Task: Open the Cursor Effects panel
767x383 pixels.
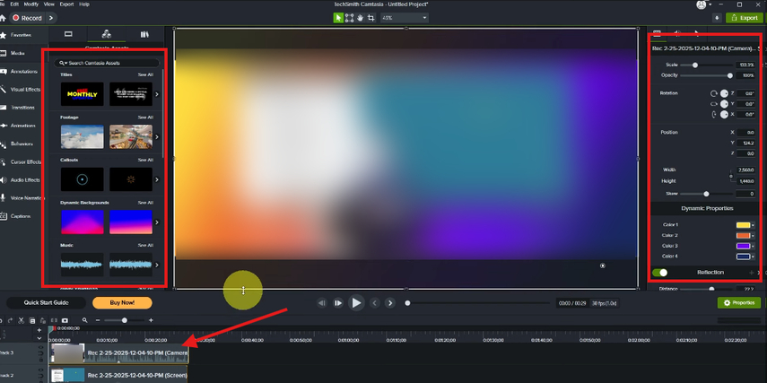Action: 22,162
